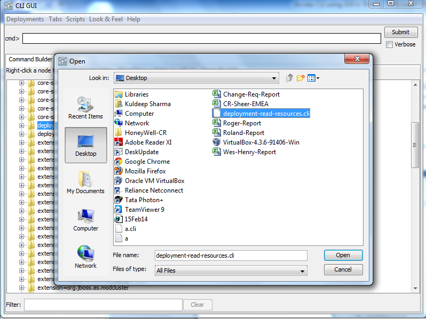426x319 pixels.
Task: Select Desktop in the places sidebar
Action: pyautogui.click(x=86, y=145)
